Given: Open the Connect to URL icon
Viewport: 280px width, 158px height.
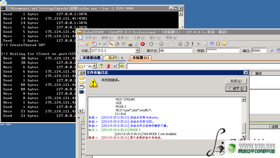Looking at the screenshot, I should (x=130, y=44).
